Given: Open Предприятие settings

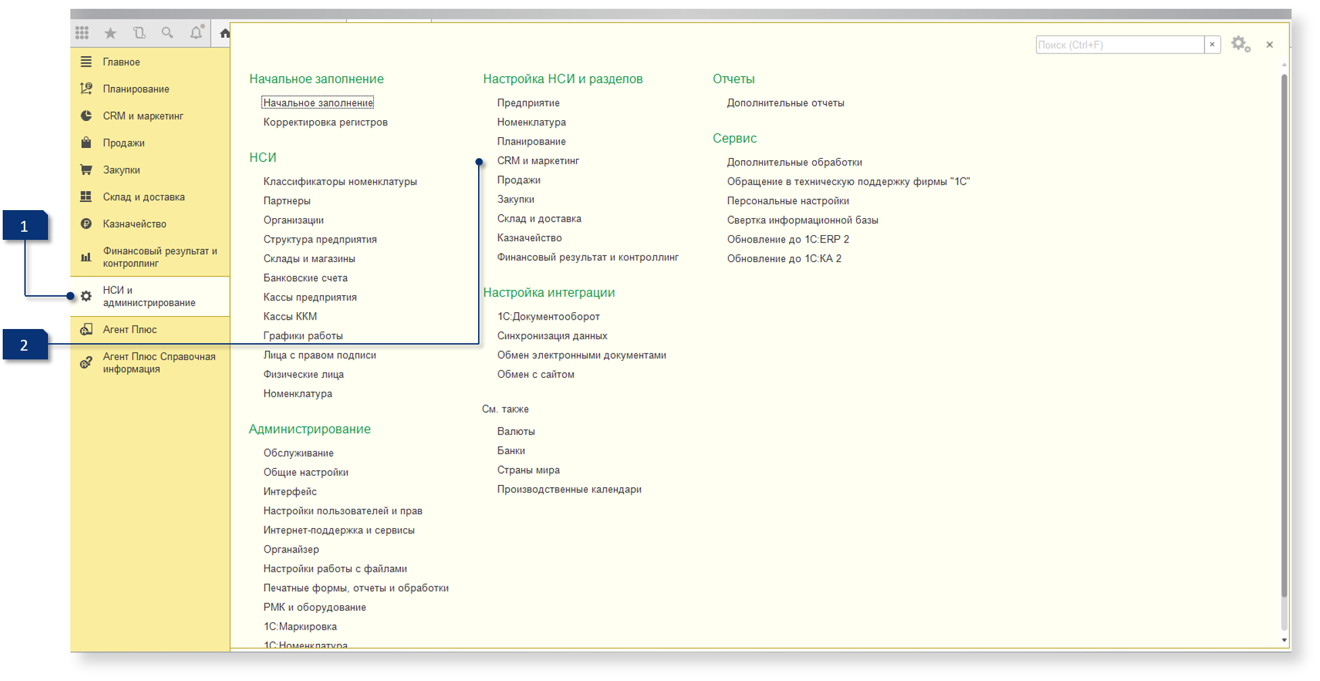Looking at the screenshot, I should coord(528,103).
